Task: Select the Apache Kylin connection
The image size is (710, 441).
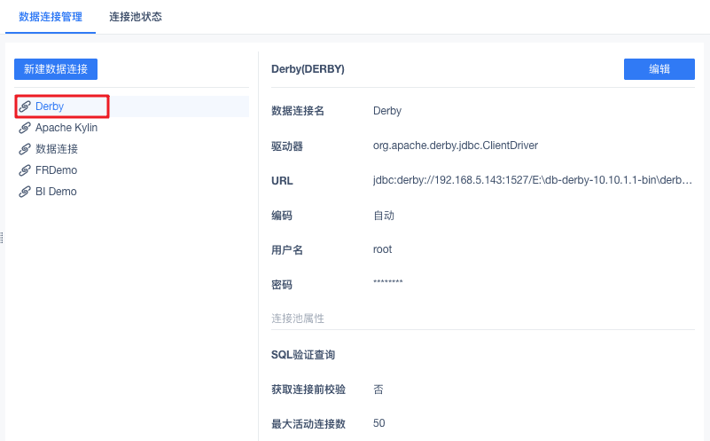Action: point(66,128)
